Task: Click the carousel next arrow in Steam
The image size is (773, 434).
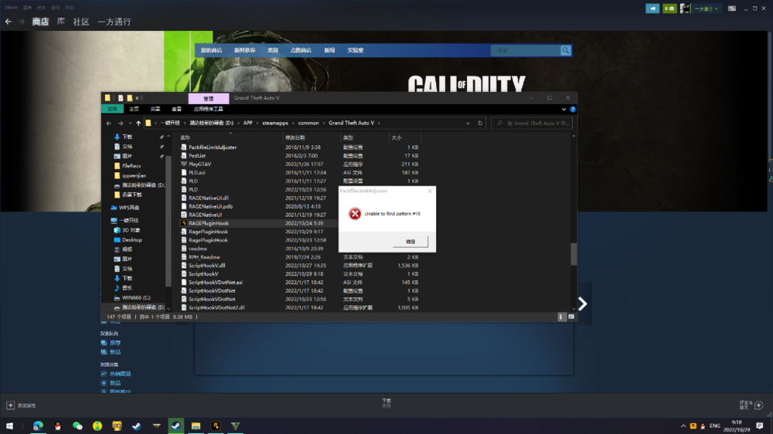Action: click(582, 304)
